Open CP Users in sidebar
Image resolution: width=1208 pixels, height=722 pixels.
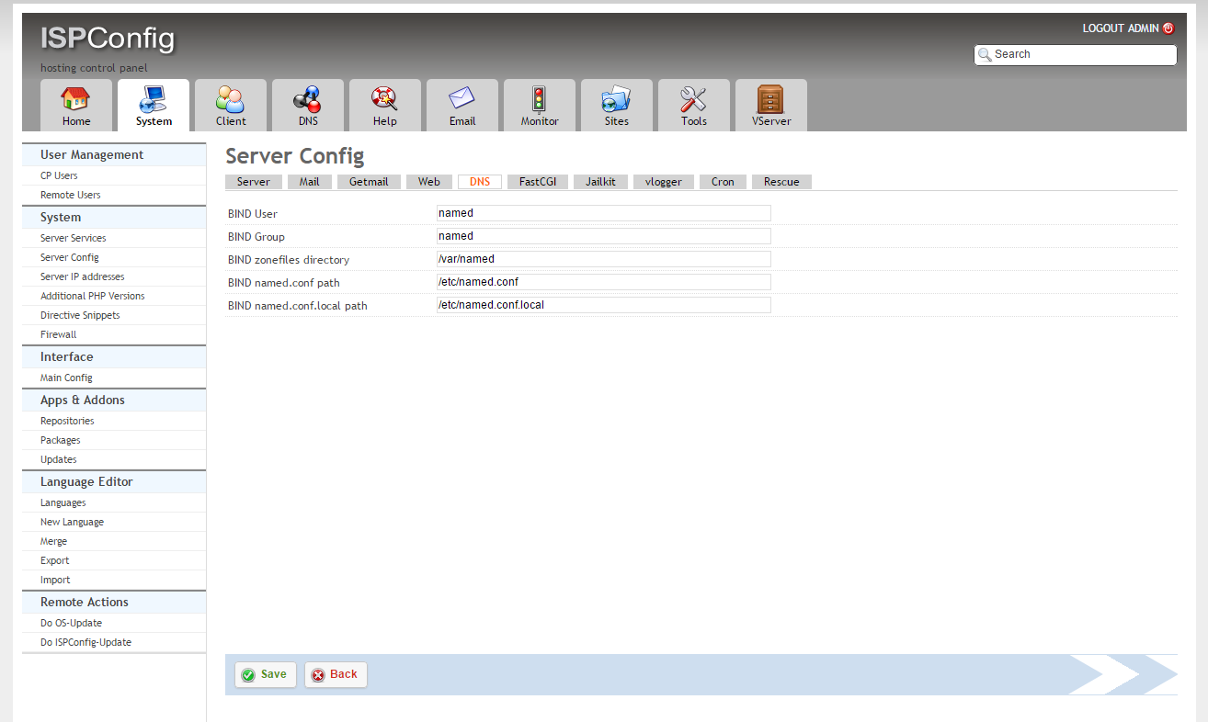point(59,175)
